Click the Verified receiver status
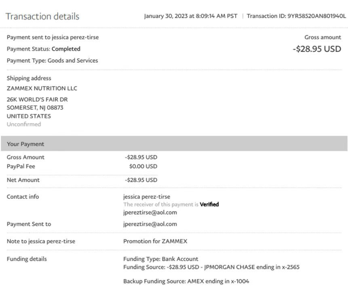 click(x=209, y=205)
